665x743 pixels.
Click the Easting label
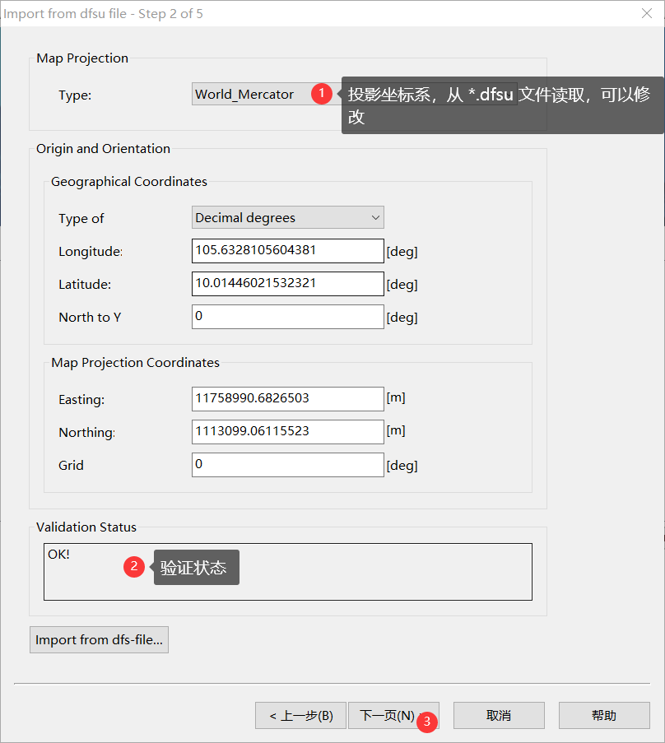[81, 400]
